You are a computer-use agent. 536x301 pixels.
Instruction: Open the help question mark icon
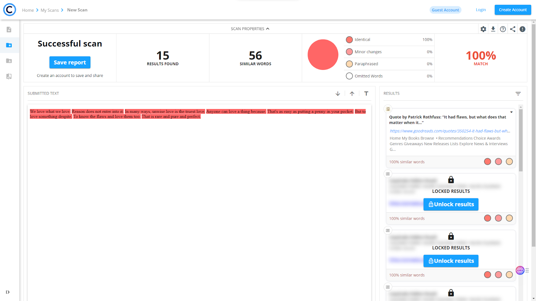503,29
